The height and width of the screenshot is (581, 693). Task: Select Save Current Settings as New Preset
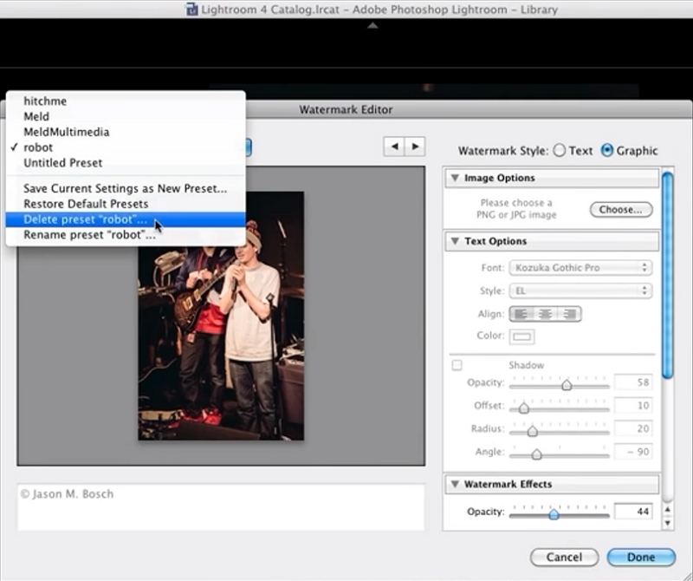[125, 188]
